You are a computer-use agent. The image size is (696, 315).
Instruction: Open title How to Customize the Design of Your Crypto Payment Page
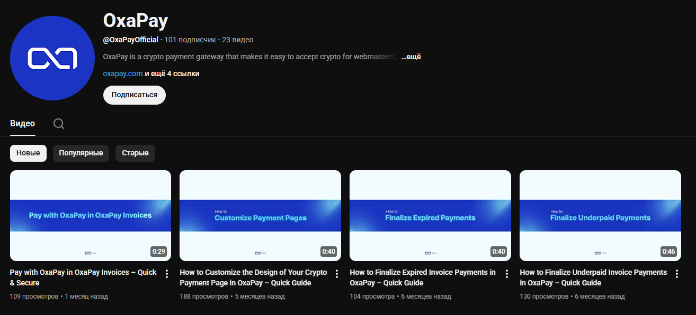point(253,277)
